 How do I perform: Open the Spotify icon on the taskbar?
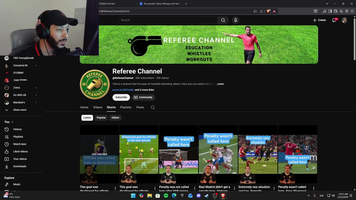[166, 196]
